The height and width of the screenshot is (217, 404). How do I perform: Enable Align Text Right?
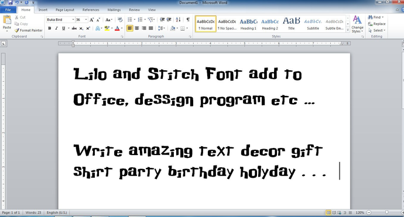point(144,28)
